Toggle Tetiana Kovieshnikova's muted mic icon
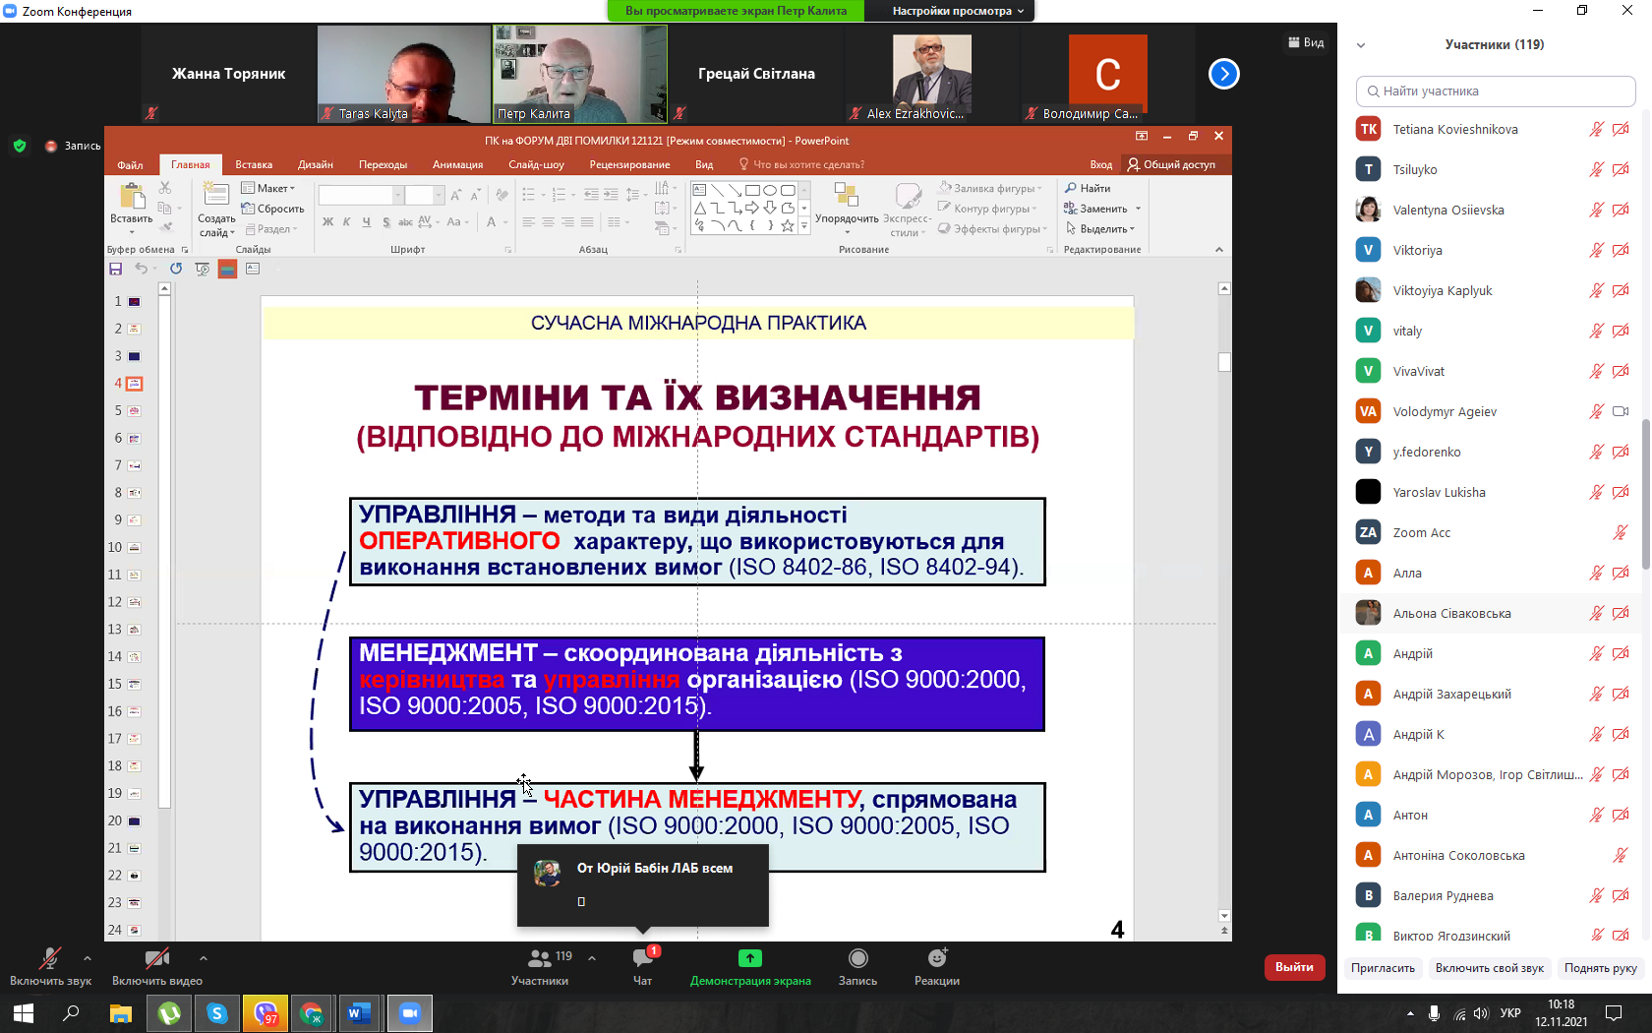1652x1033 pixels. [1596, 129]
